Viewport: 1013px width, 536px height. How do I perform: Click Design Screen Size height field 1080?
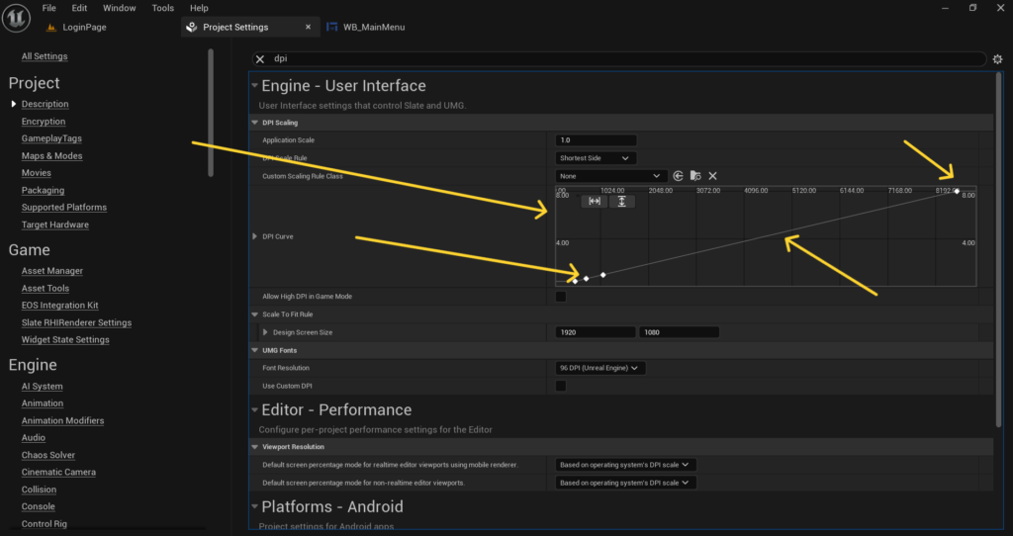pyautogui.click(x=679, y=332)
